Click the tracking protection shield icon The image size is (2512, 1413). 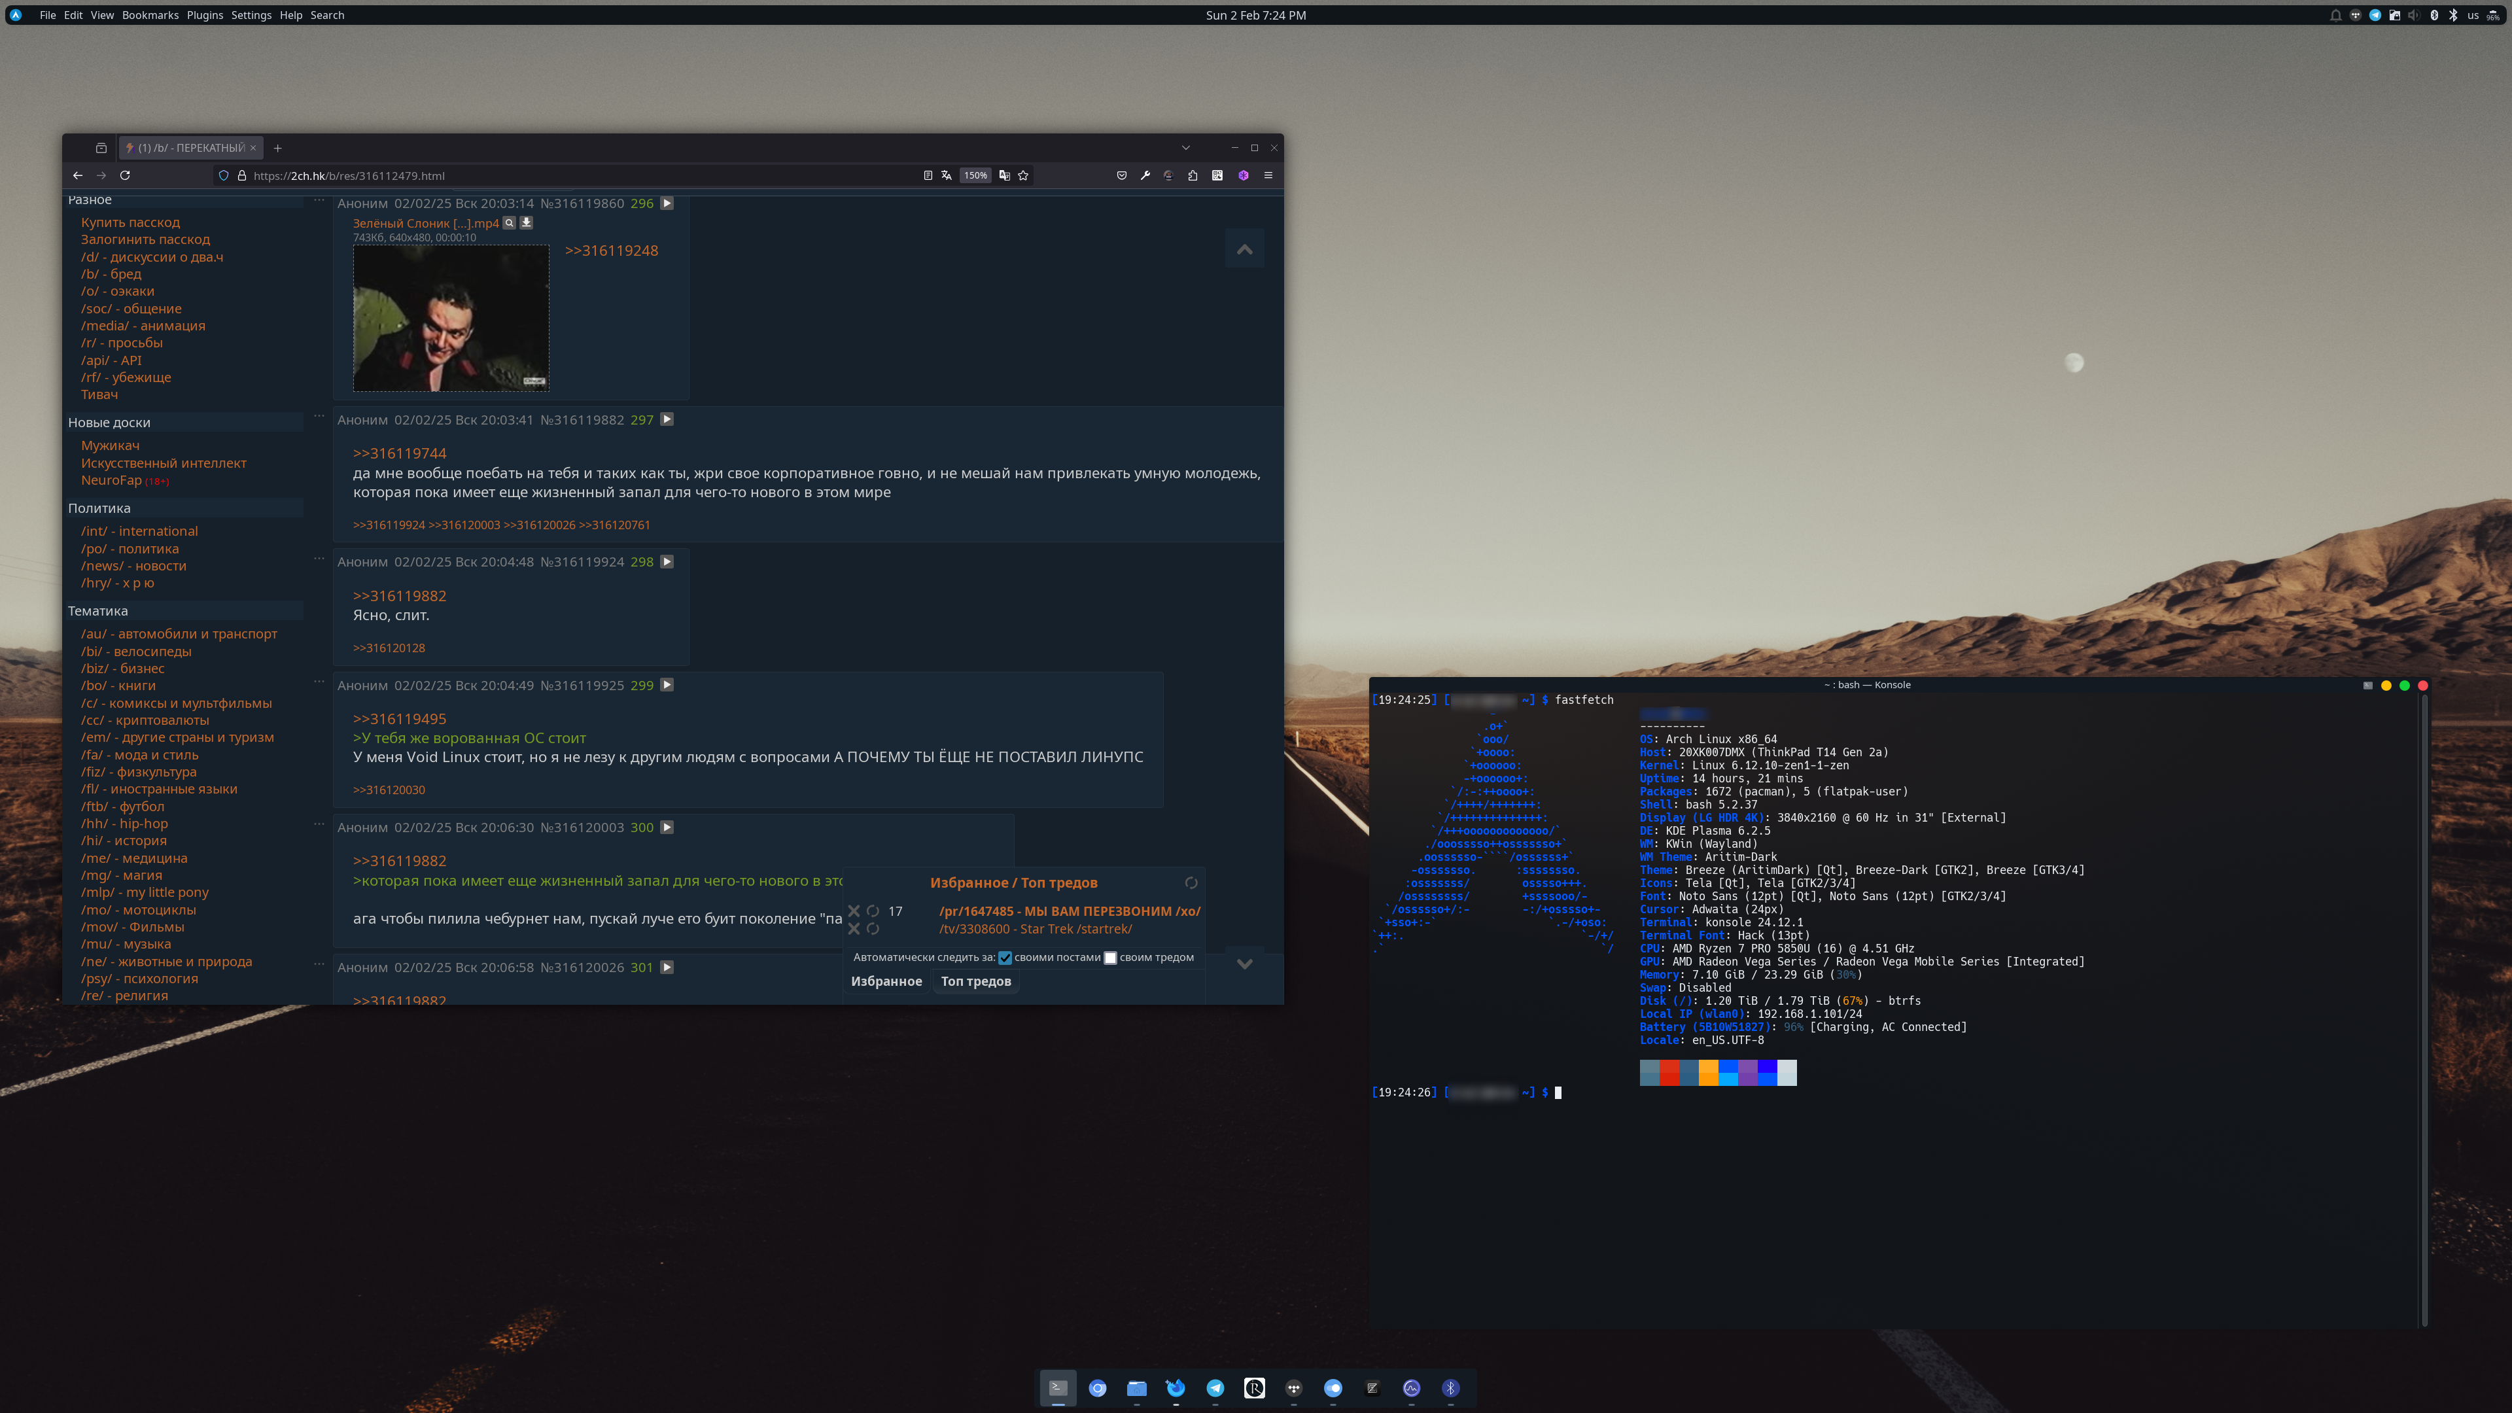[x=223, y=175]
